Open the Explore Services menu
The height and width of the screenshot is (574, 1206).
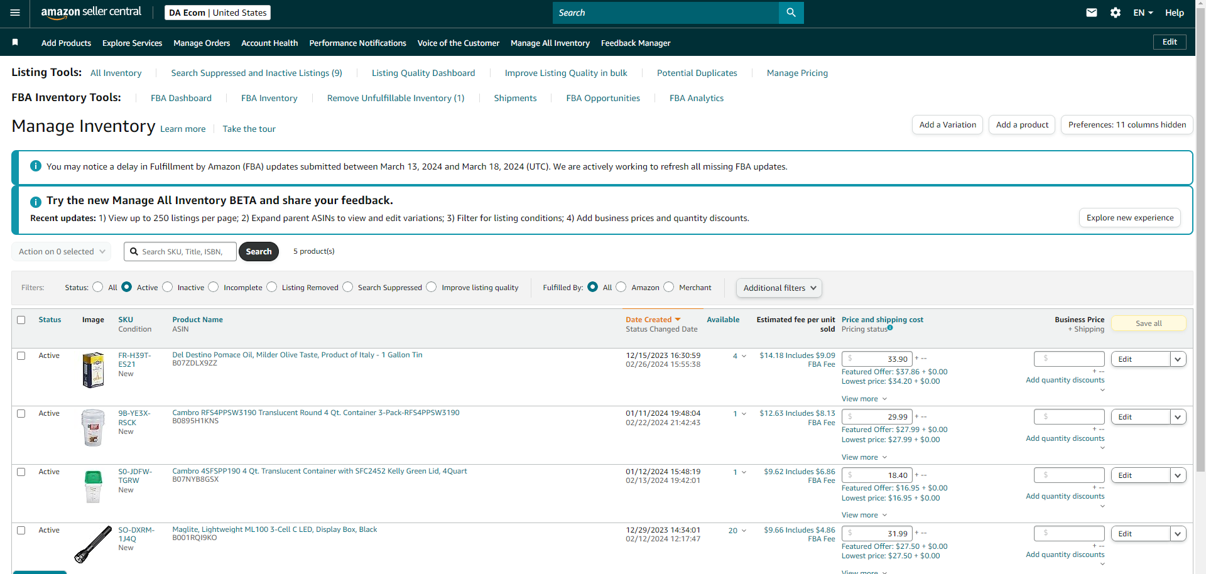132,43
